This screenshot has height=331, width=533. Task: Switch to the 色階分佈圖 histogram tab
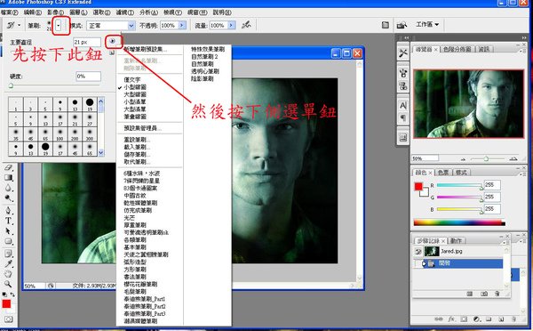pos(457,49)
